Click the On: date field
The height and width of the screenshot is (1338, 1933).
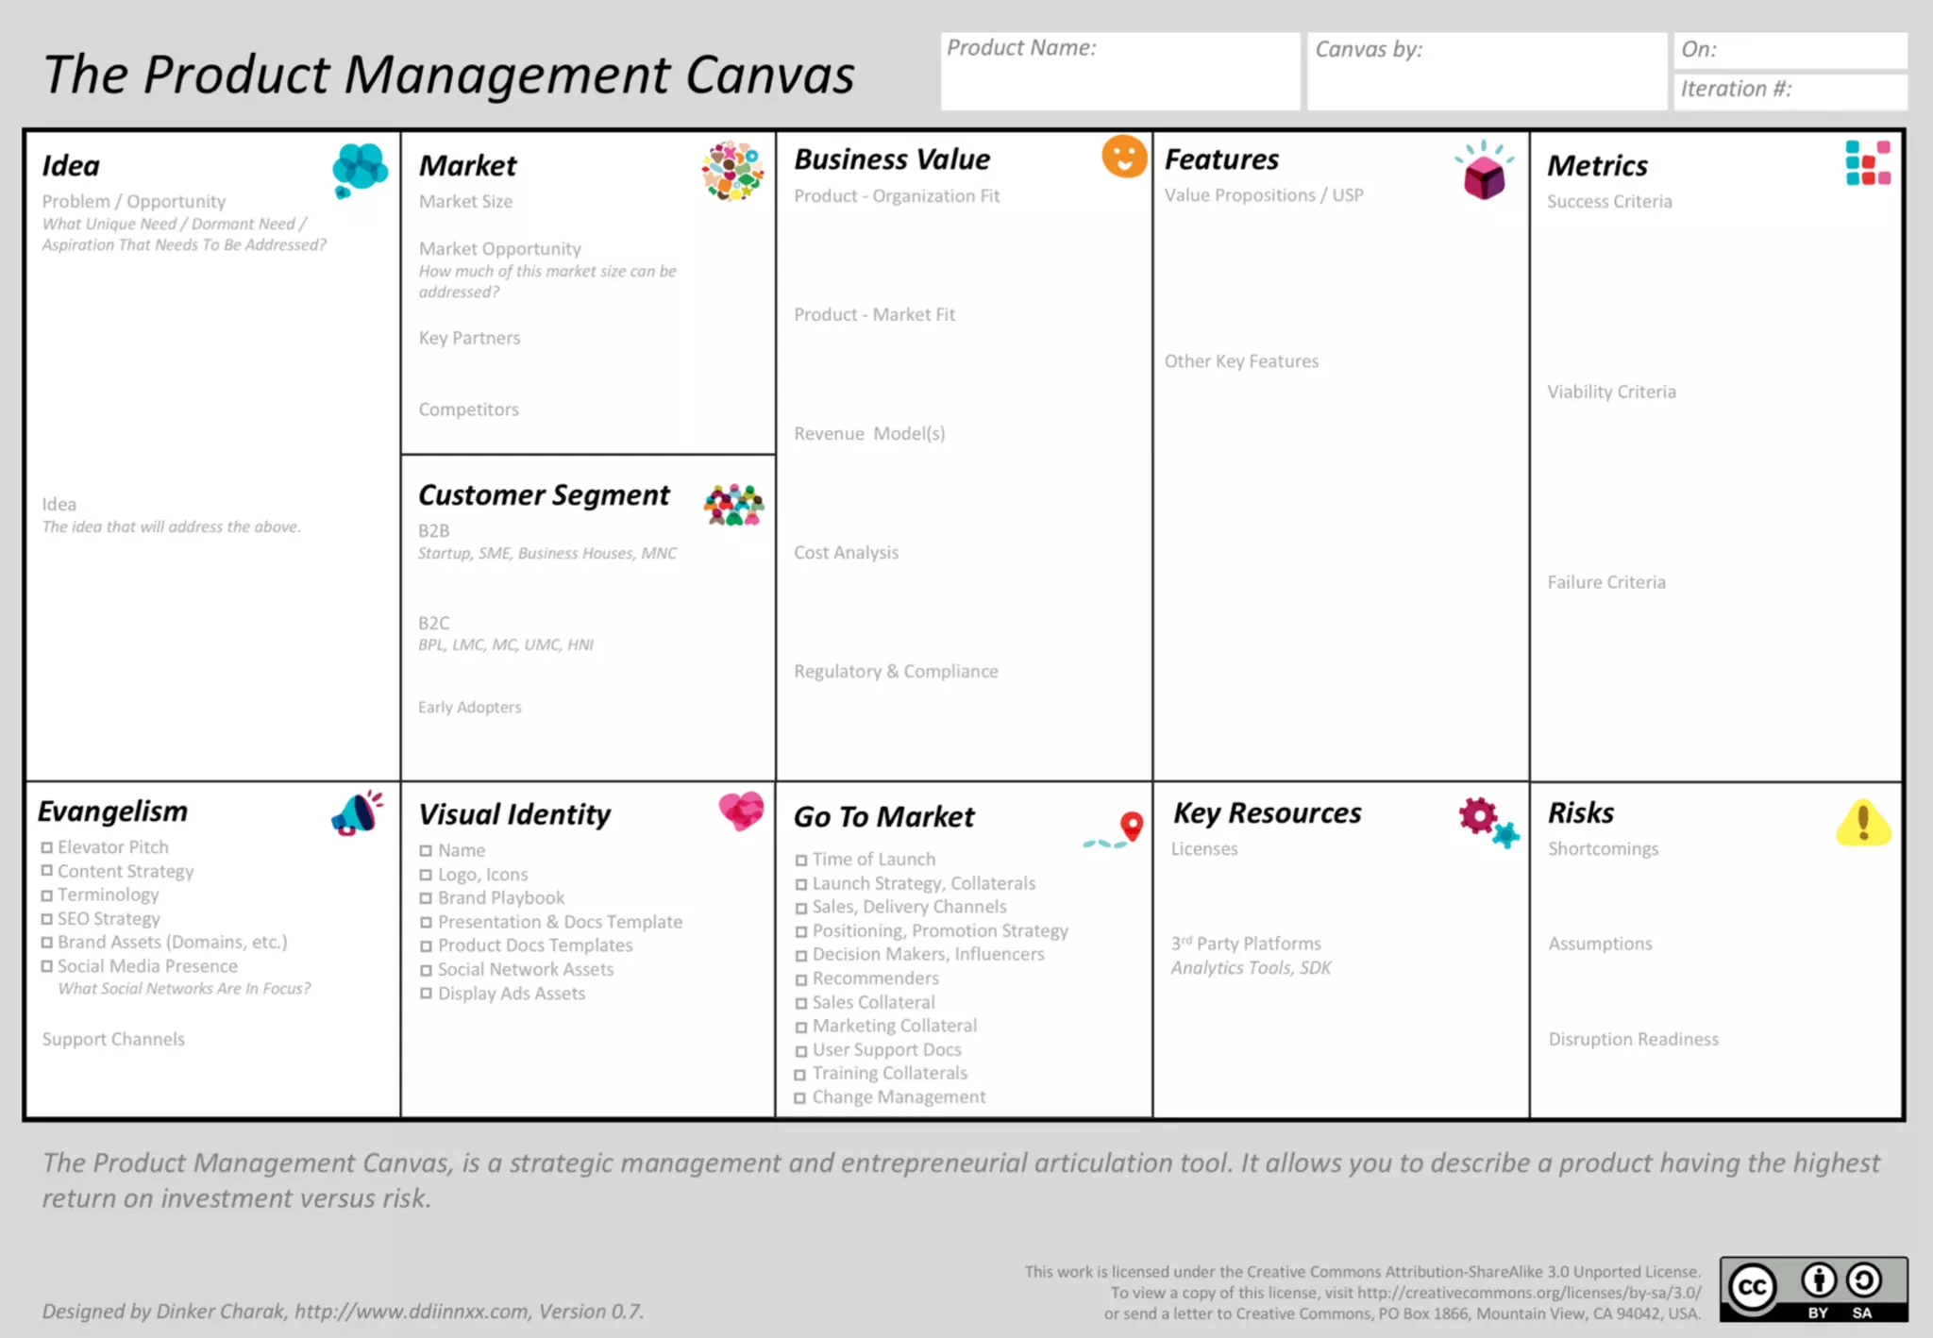click(x=1790, y=50)
